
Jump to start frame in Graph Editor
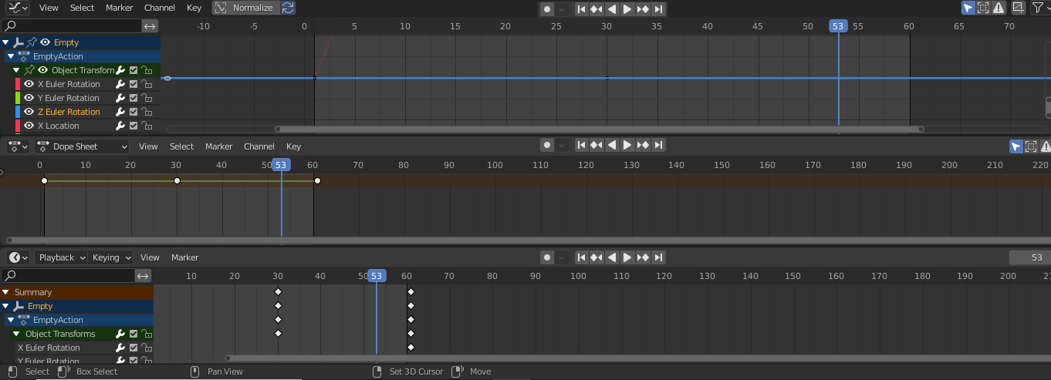point(581,9)
